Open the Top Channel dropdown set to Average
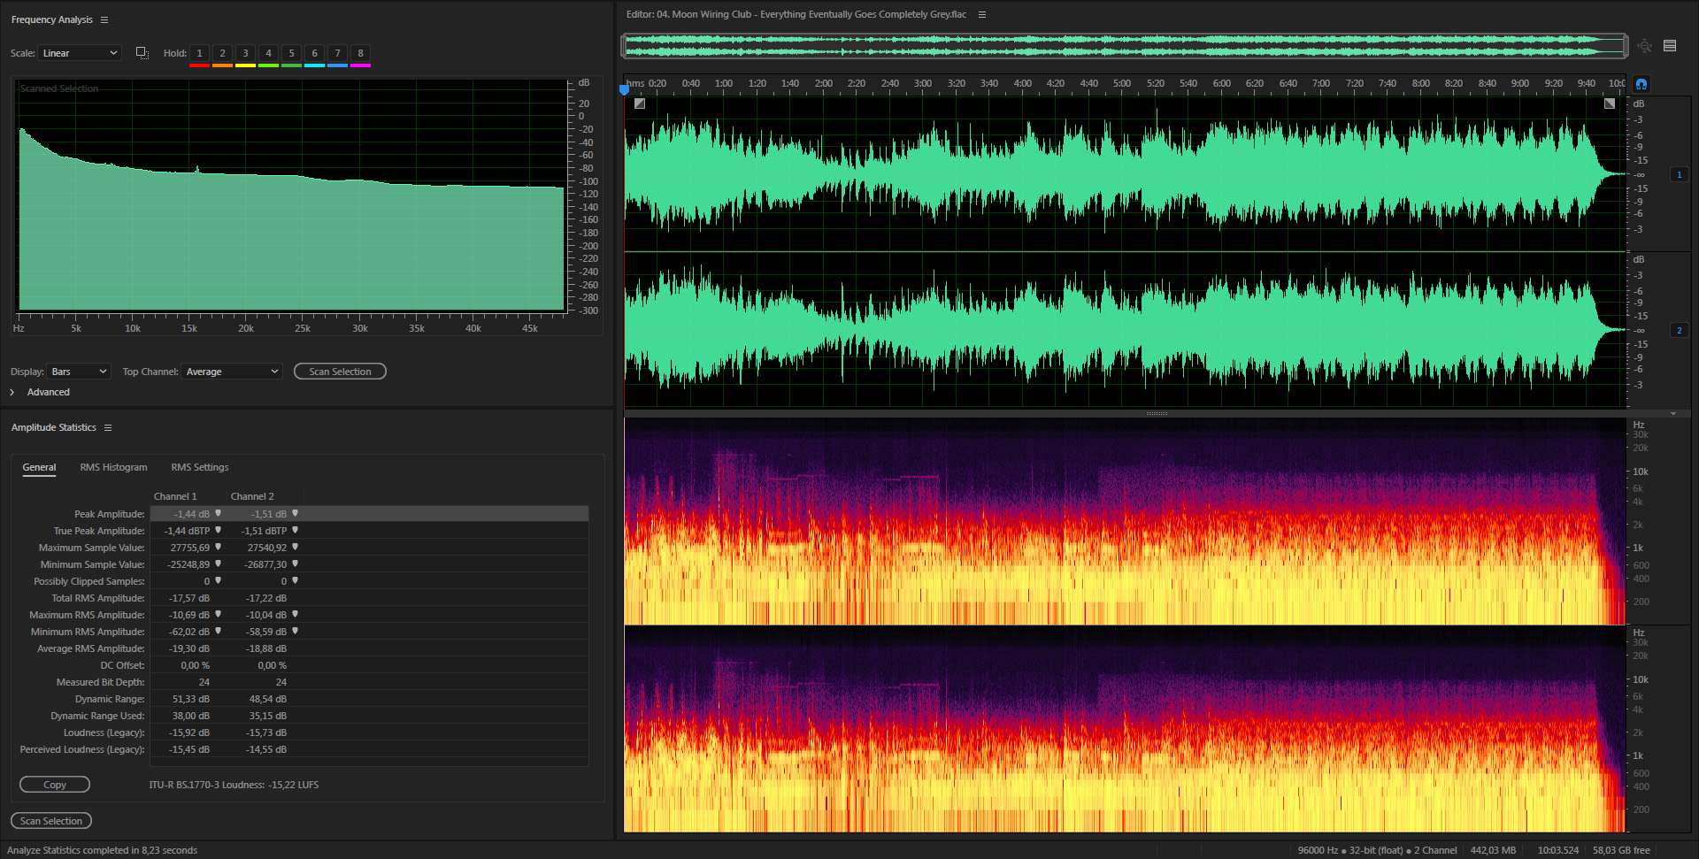1699x859 pixels. [x=232, y=372]
